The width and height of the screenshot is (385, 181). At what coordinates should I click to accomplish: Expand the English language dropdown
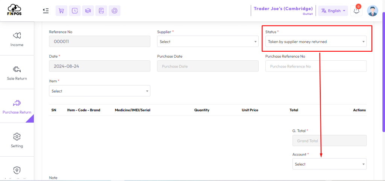333,11
